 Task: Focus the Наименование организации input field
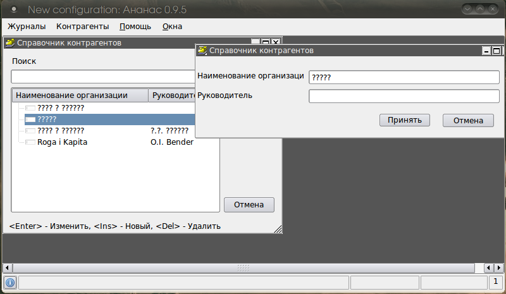(x=404, y=77)
